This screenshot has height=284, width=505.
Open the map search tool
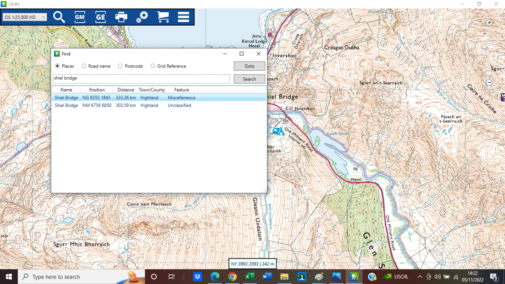pos(59,17)
